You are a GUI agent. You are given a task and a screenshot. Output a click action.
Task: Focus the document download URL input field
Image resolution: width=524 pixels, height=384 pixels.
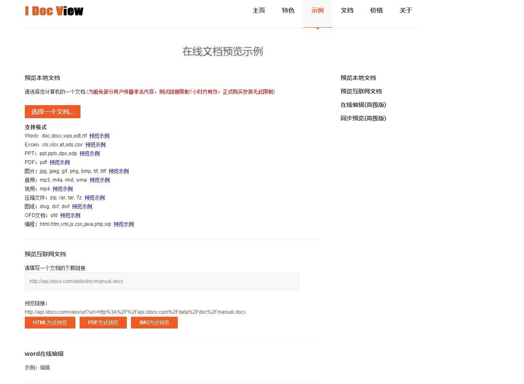162,281
